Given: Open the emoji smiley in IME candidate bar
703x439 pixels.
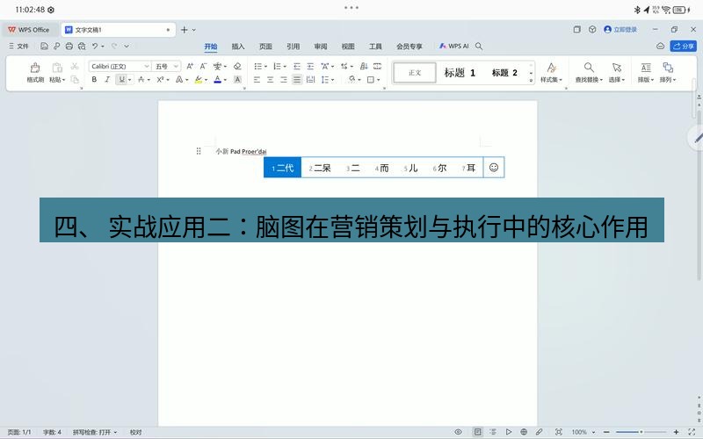Looking at the screenshot, I should click(x=494, y=168).
